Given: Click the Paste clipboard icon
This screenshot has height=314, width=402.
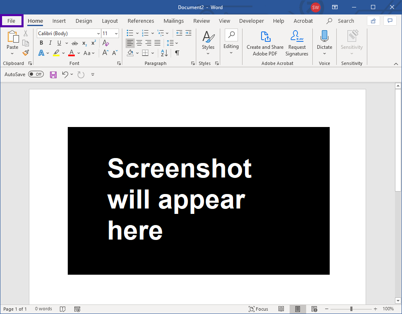Looking at the screenshot, I should pos(13,37).
